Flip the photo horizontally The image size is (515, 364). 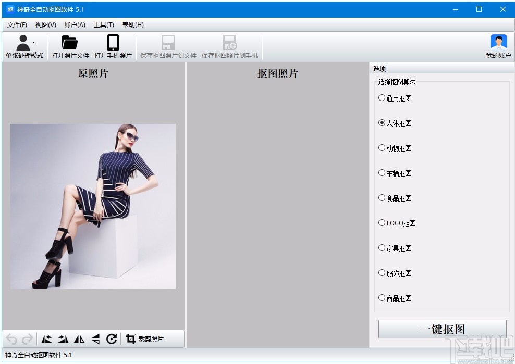click(x=79, y=339)
